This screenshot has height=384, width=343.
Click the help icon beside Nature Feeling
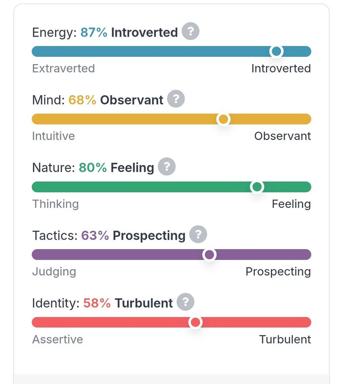(x=167, y=167)
